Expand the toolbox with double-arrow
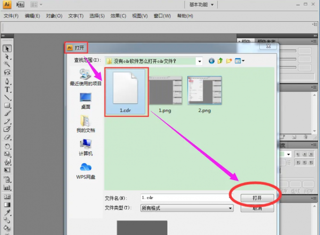The image size is (320, 235). point(3,36)
